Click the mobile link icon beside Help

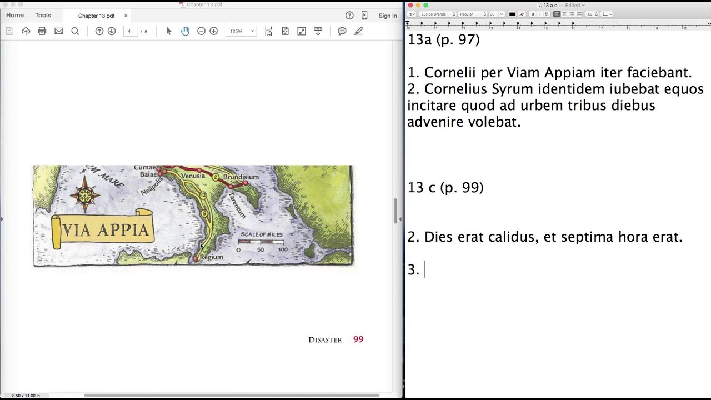click(364, 16)
